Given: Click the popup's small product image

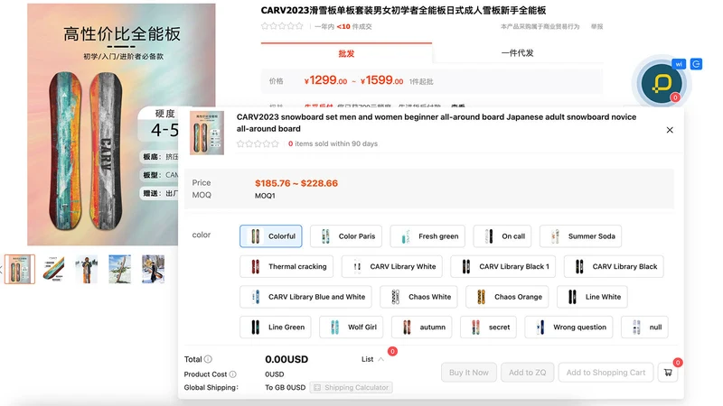Looking at the screenshot, I should point(207,133).
